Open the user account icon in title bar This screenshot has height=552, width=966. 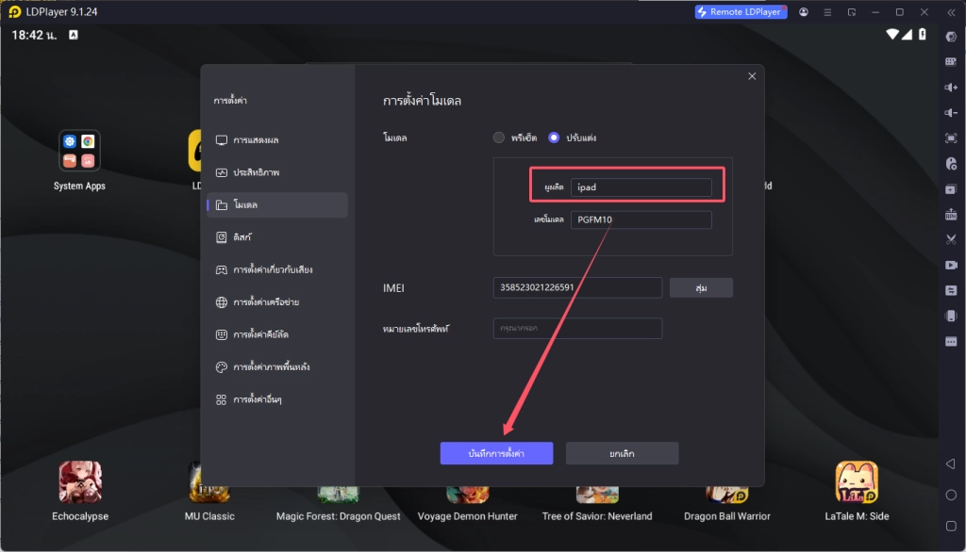804,11
